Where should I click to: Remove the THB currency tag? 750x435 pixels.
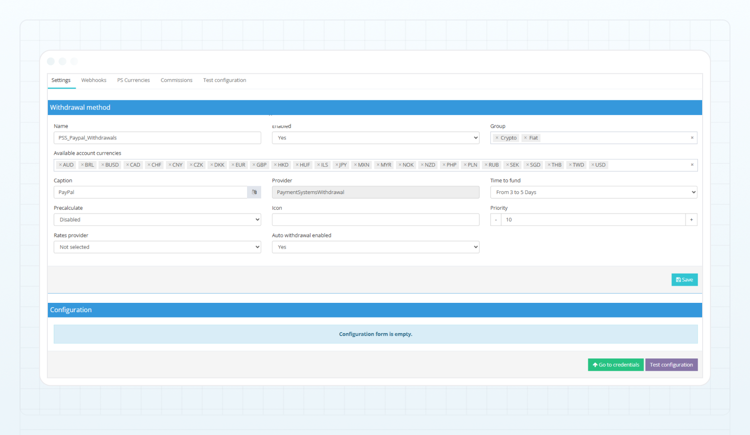549,165
